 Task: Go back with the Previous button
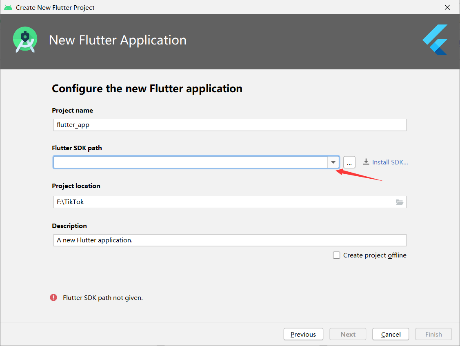coord(303,334)
